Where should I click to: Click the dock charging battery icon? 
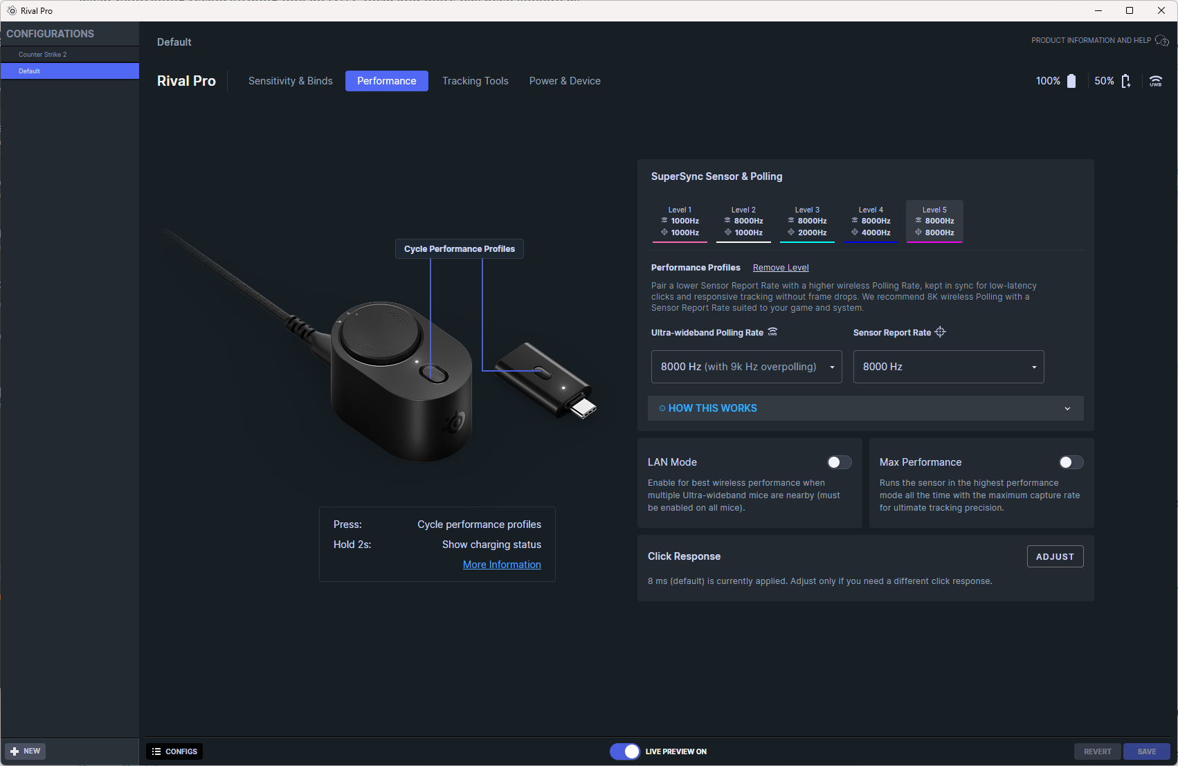[1126, 81]
